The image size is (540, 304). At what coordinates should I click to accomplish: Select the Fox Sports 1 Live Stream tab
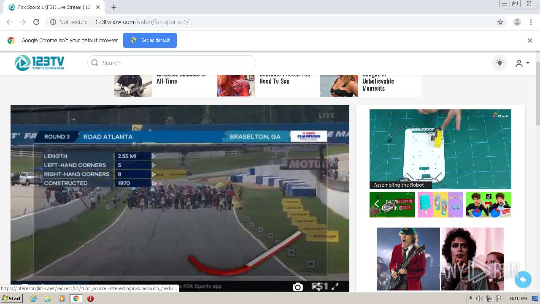coord(54,7)
